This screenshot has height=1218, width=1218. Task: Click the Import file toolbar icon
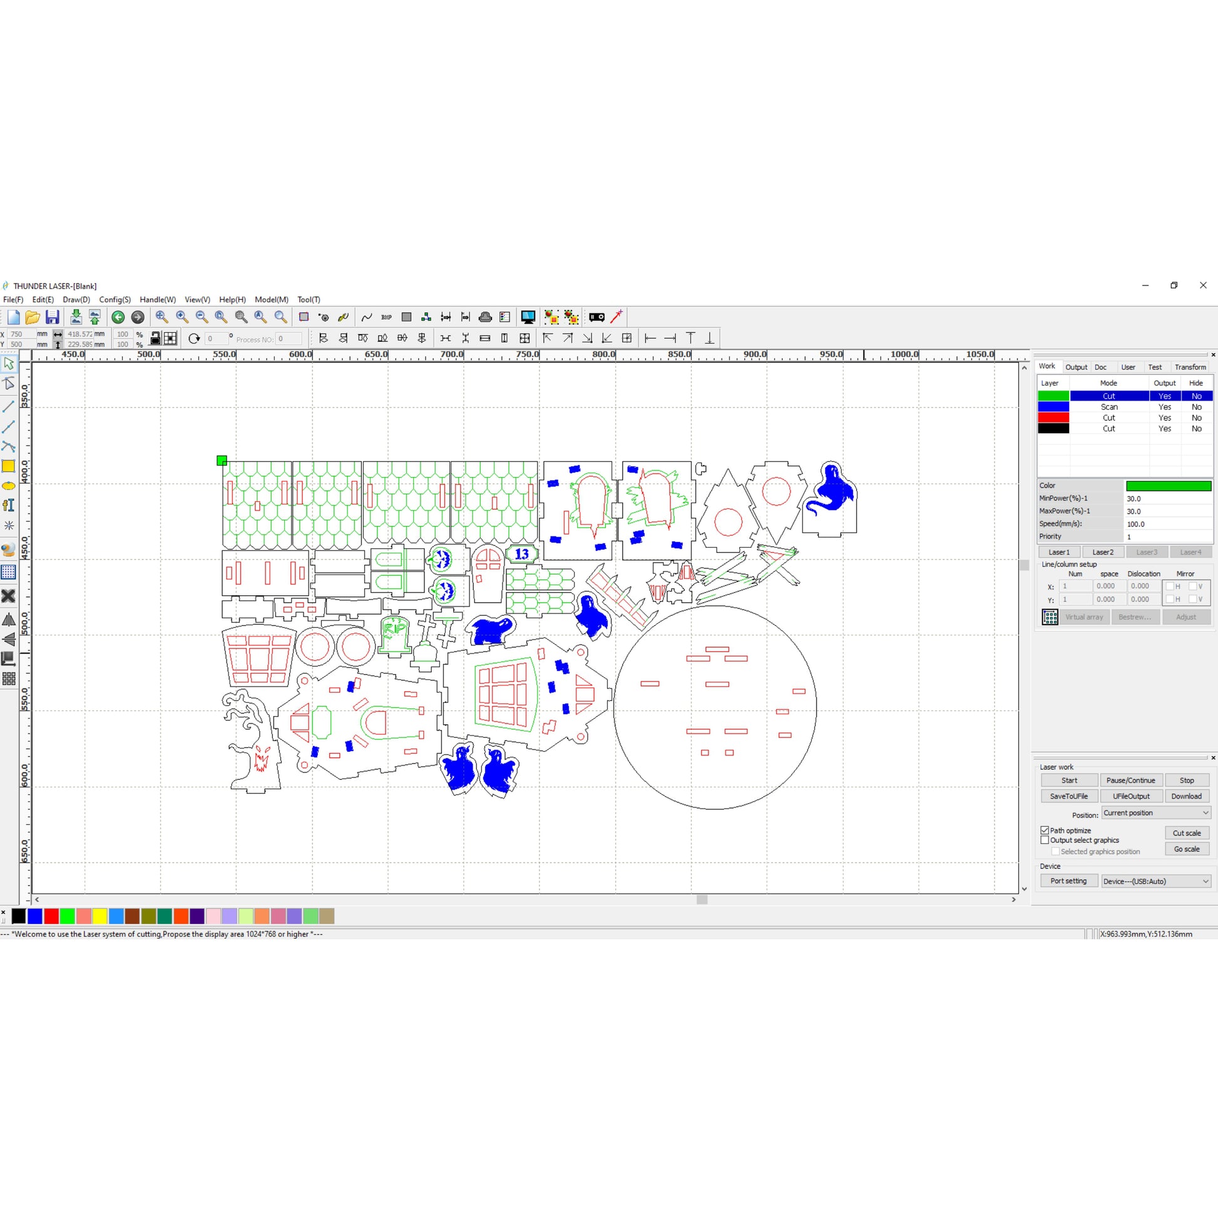pos(76,317)
